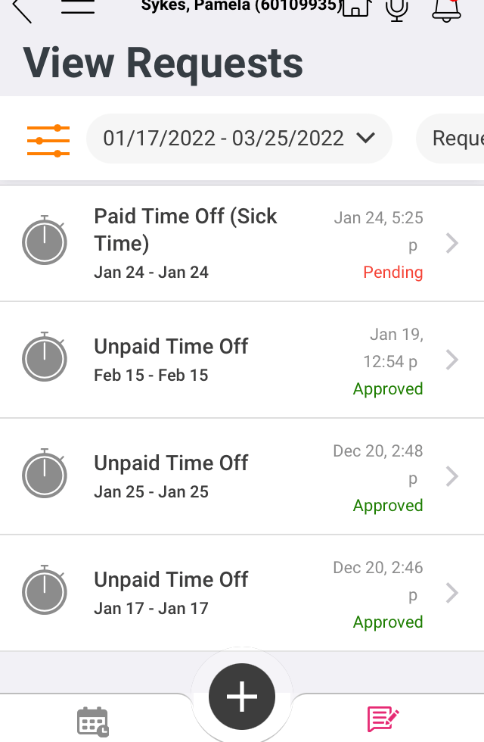This screenshot has height=742, width=484.
Task: Open chevron for Jan 17 Unpaid Time Off
Action: tap(452, 593)
